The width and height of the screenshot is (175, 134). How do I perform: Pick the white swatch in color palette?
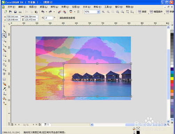(172, 66)
